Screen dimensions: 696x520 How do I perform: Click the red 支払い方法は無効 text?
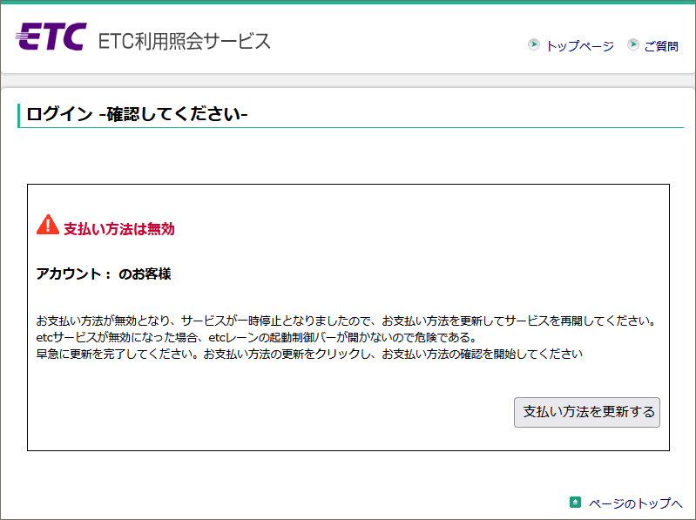119,229
